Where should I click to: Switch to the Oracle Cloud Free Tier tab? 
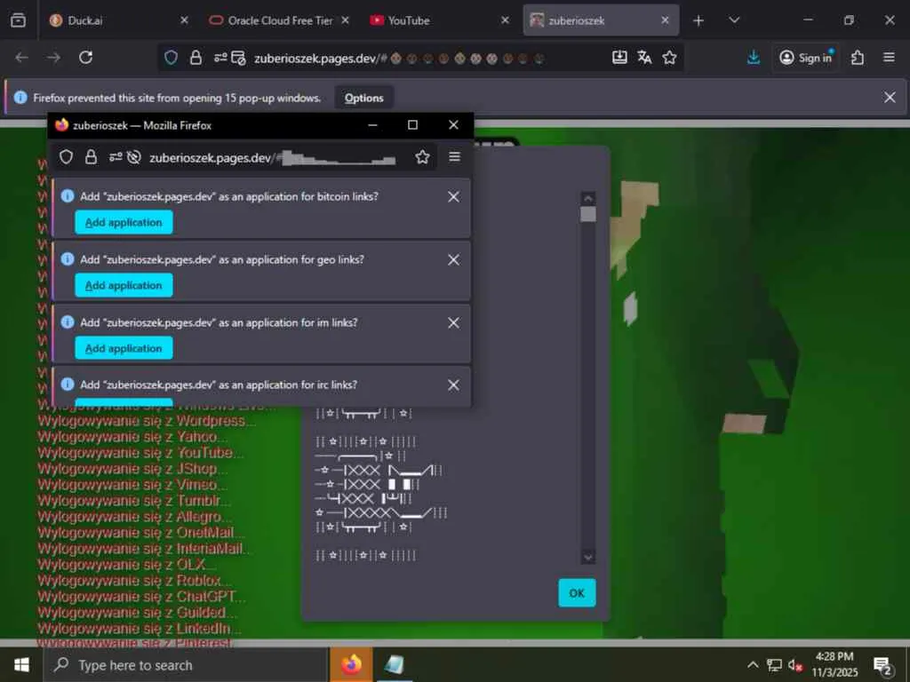[280, 20]
